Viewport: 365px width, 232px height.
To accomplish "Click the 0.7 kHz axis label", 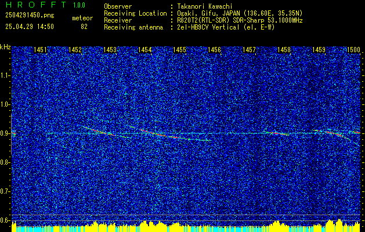I will [x=5, y=191].
